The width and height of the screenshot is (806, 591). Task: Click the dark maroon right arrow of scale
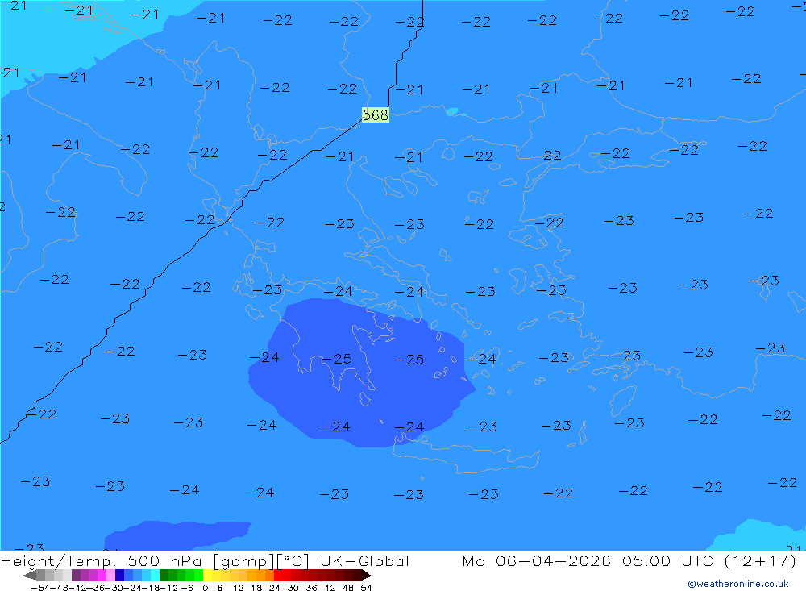[367, 575]
